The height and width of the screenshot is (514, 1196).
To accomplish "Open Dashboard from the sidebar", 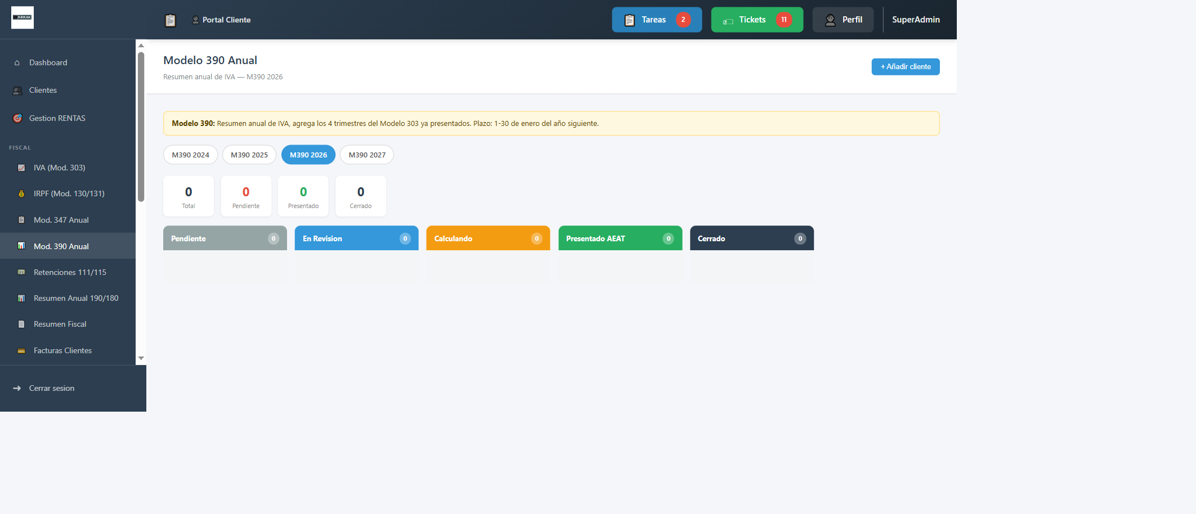I will [x=68, y=62].
